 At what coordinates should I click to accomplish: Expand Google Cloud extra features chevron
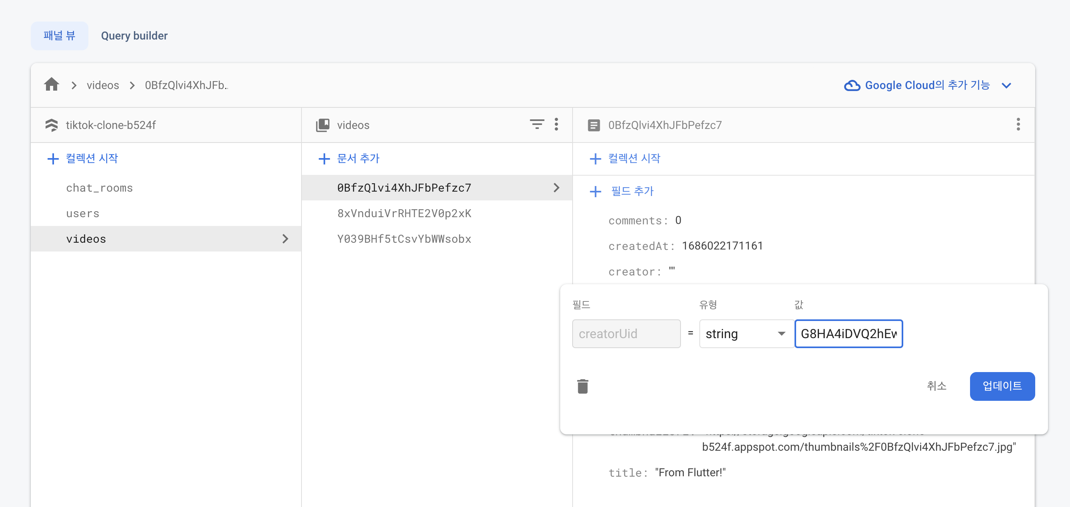(x=1006, y=86)
